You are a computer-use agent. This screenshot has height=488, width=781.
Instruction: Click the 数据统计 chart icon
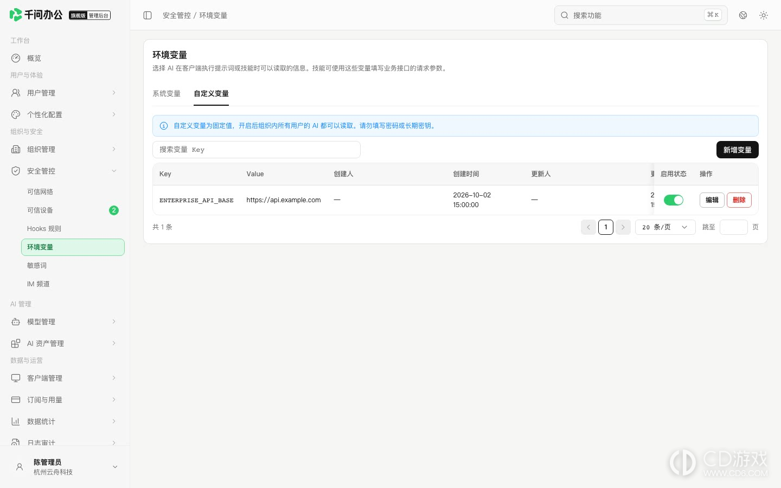[x=16, y=421]
